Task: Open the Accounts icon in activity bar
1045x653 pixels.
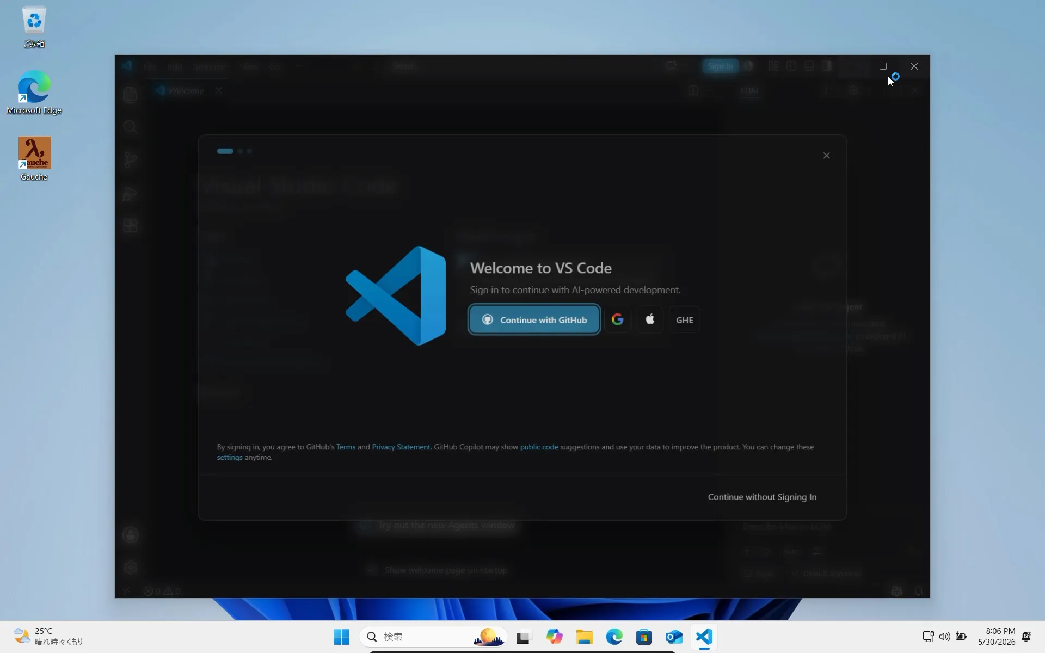Action: tap(130, 535)
